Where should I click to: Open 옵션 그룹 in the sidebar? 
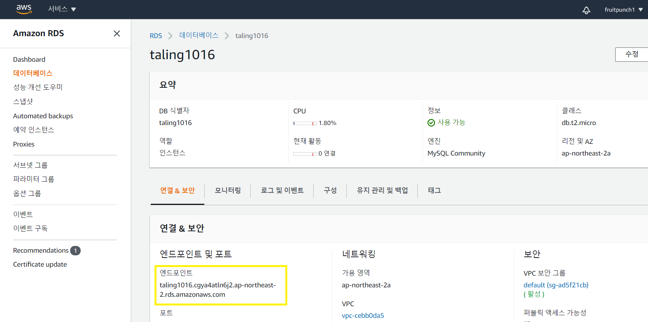click(27, 194)
